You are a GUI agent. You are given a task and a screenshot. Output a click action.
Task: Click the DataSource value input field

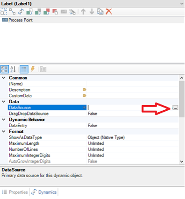click(129, 107)
